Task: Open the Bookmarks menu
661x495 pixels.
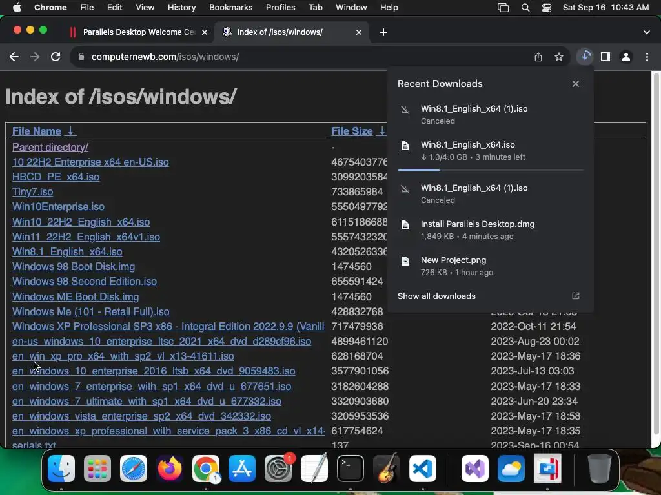Action: click(x=230, y=8)
